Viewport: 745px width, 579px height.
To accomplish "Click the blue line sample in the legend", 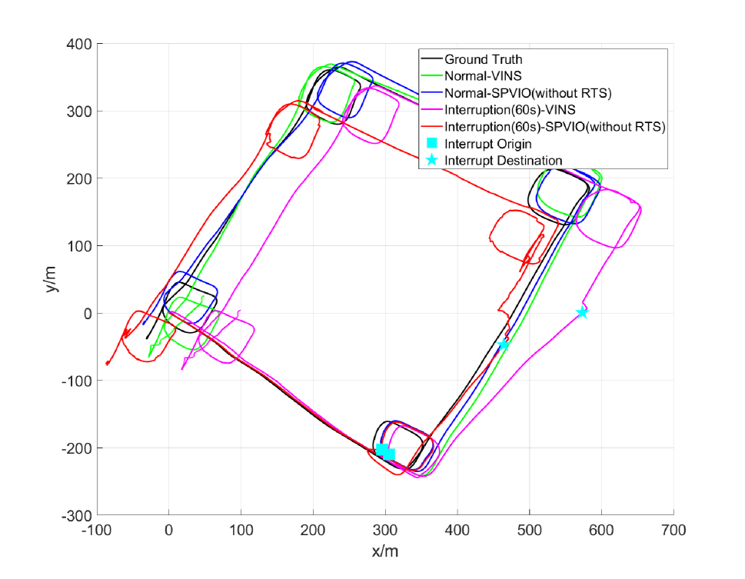I will pyautogui.click(x=431, y=93).
